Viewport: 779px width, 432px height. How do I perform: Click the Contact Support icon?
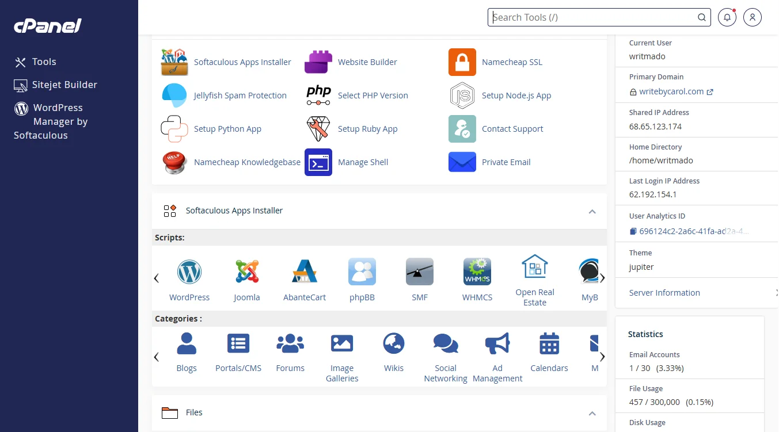tap(462, 129)
